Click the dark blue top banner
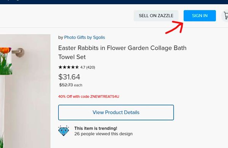Screen dimensions: 228x148 (114, 2)
